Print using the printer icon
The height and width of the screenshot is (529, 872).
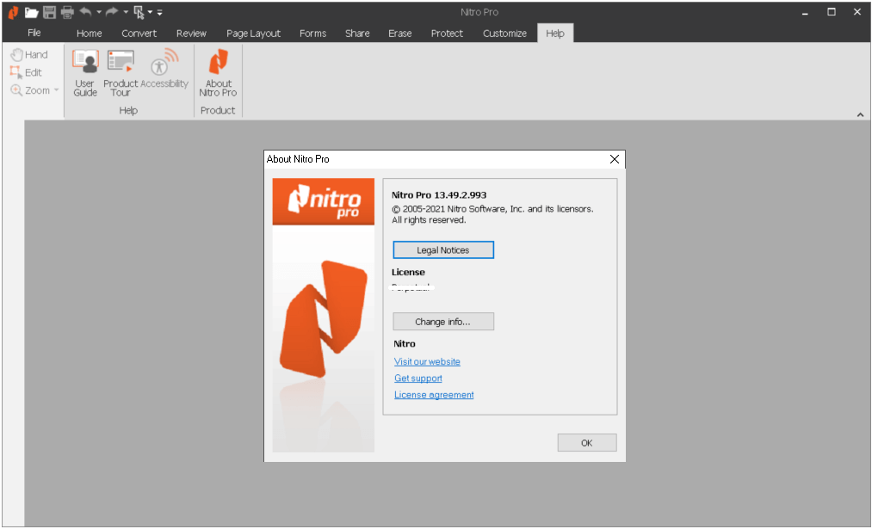67,12
